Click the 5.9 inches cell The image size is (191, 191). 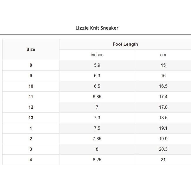97,65
